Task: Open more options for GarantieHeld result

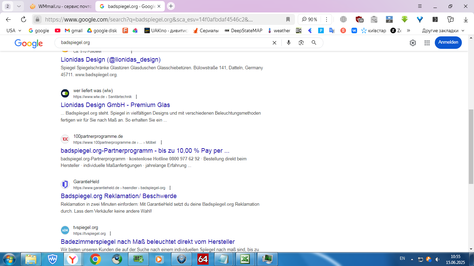Action: tap(170, 188)
